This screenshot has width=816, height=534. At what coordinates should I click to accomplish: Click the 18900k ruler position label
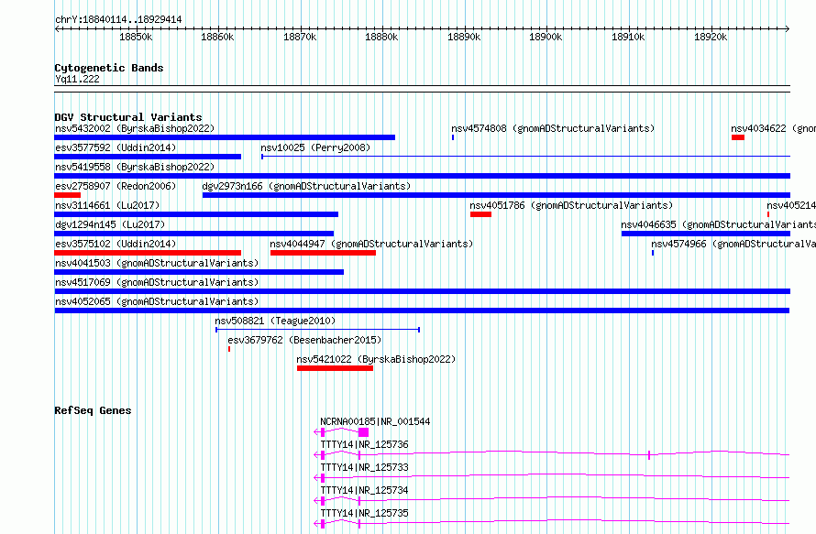[x=546, y=37]
